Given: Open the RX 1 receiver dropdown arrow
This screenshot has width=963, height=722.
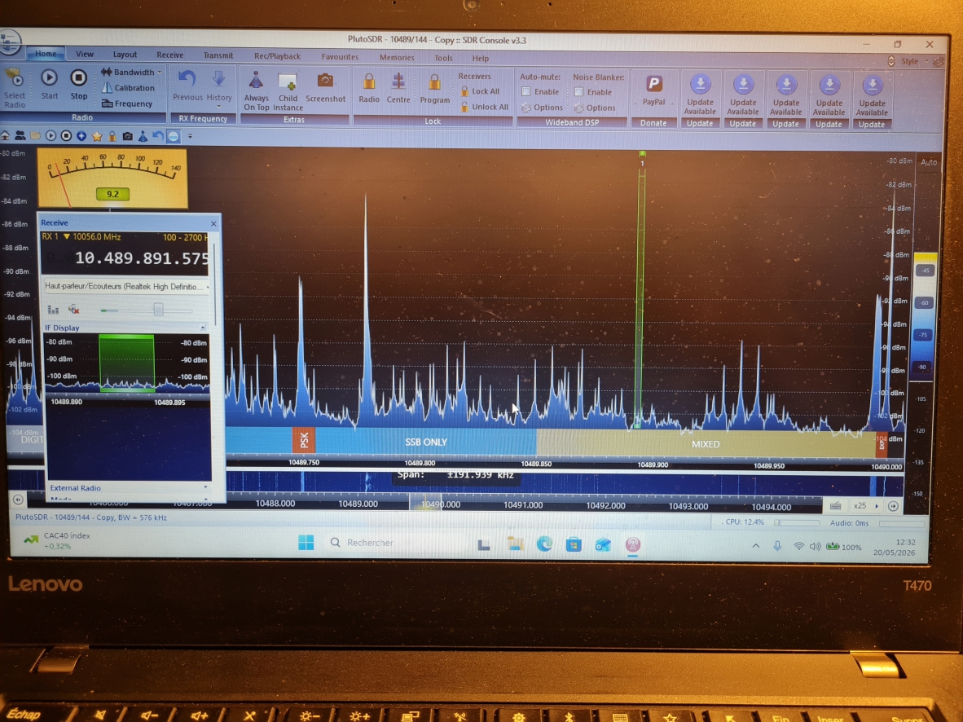Looking at the screenshot, I should click(x=66, y=236).
